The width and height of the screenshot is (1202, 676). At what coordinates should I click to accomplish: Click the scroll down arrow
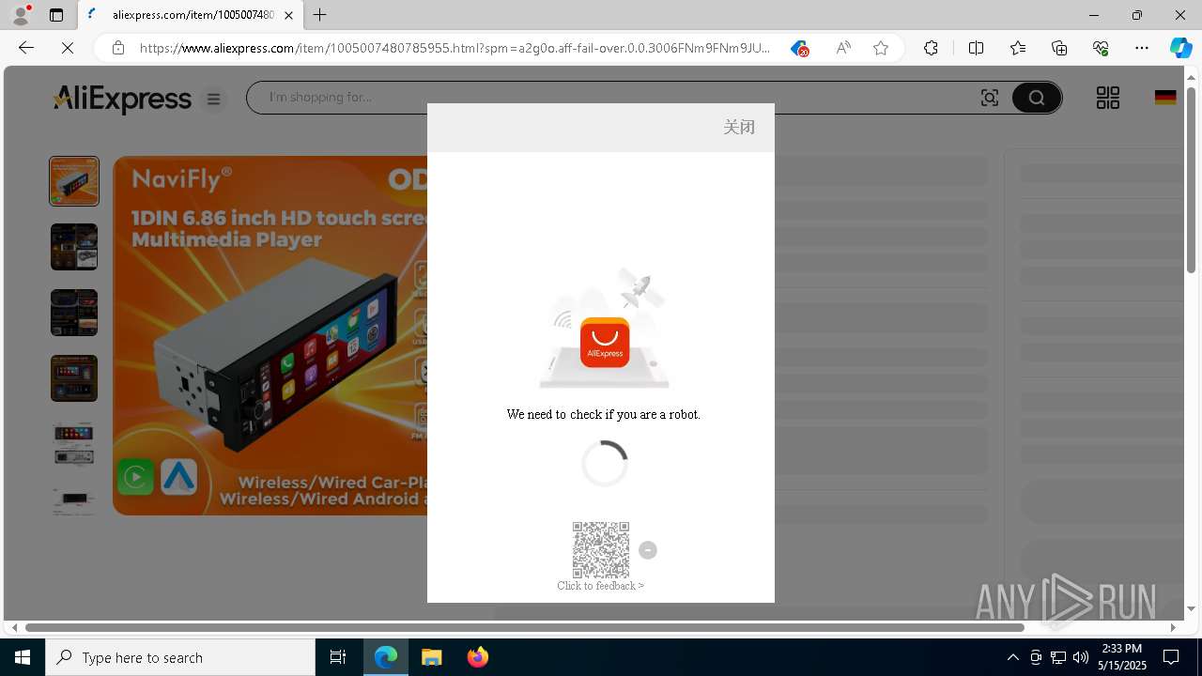1192,609
